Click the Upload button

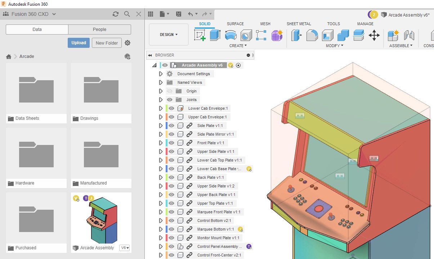(x=79, y=43)
